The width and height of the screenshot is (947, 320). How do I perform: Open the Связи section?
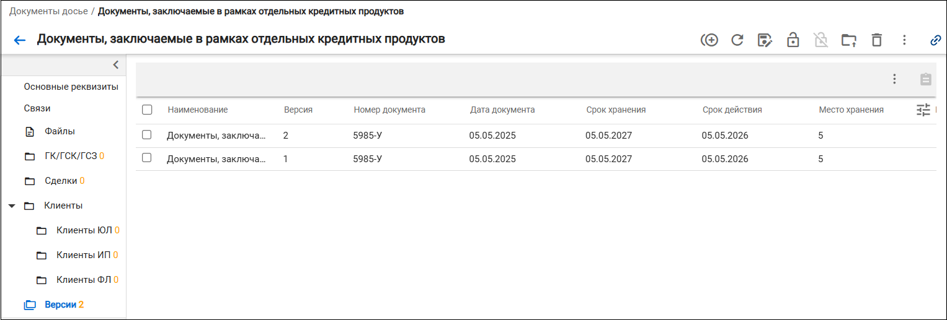[37, 108]
